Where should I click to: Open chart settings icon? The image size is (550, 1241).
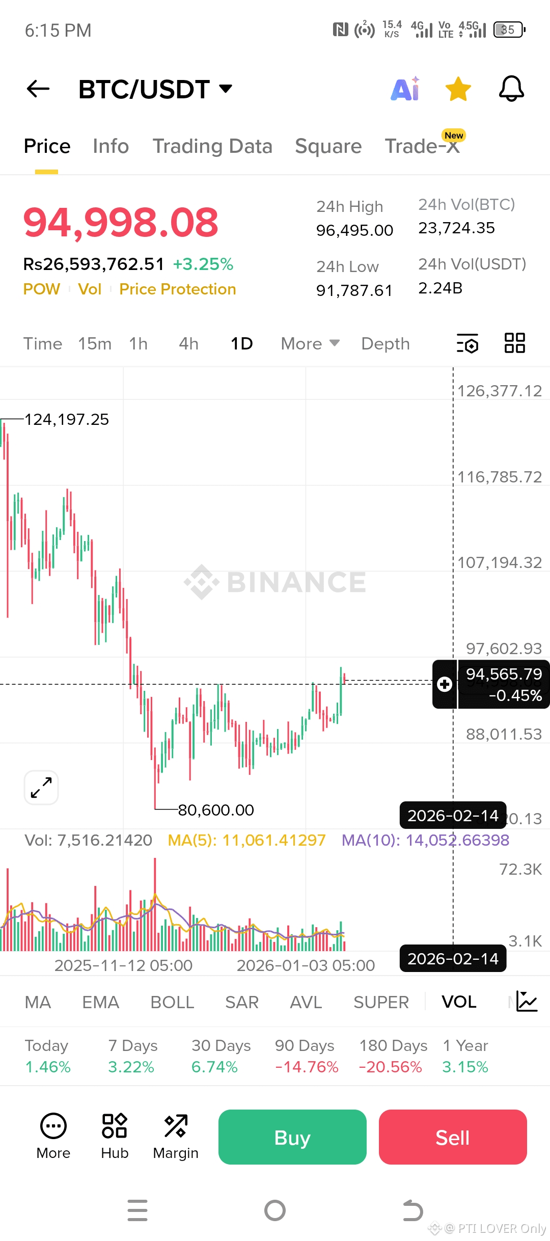tap(468, 343)
